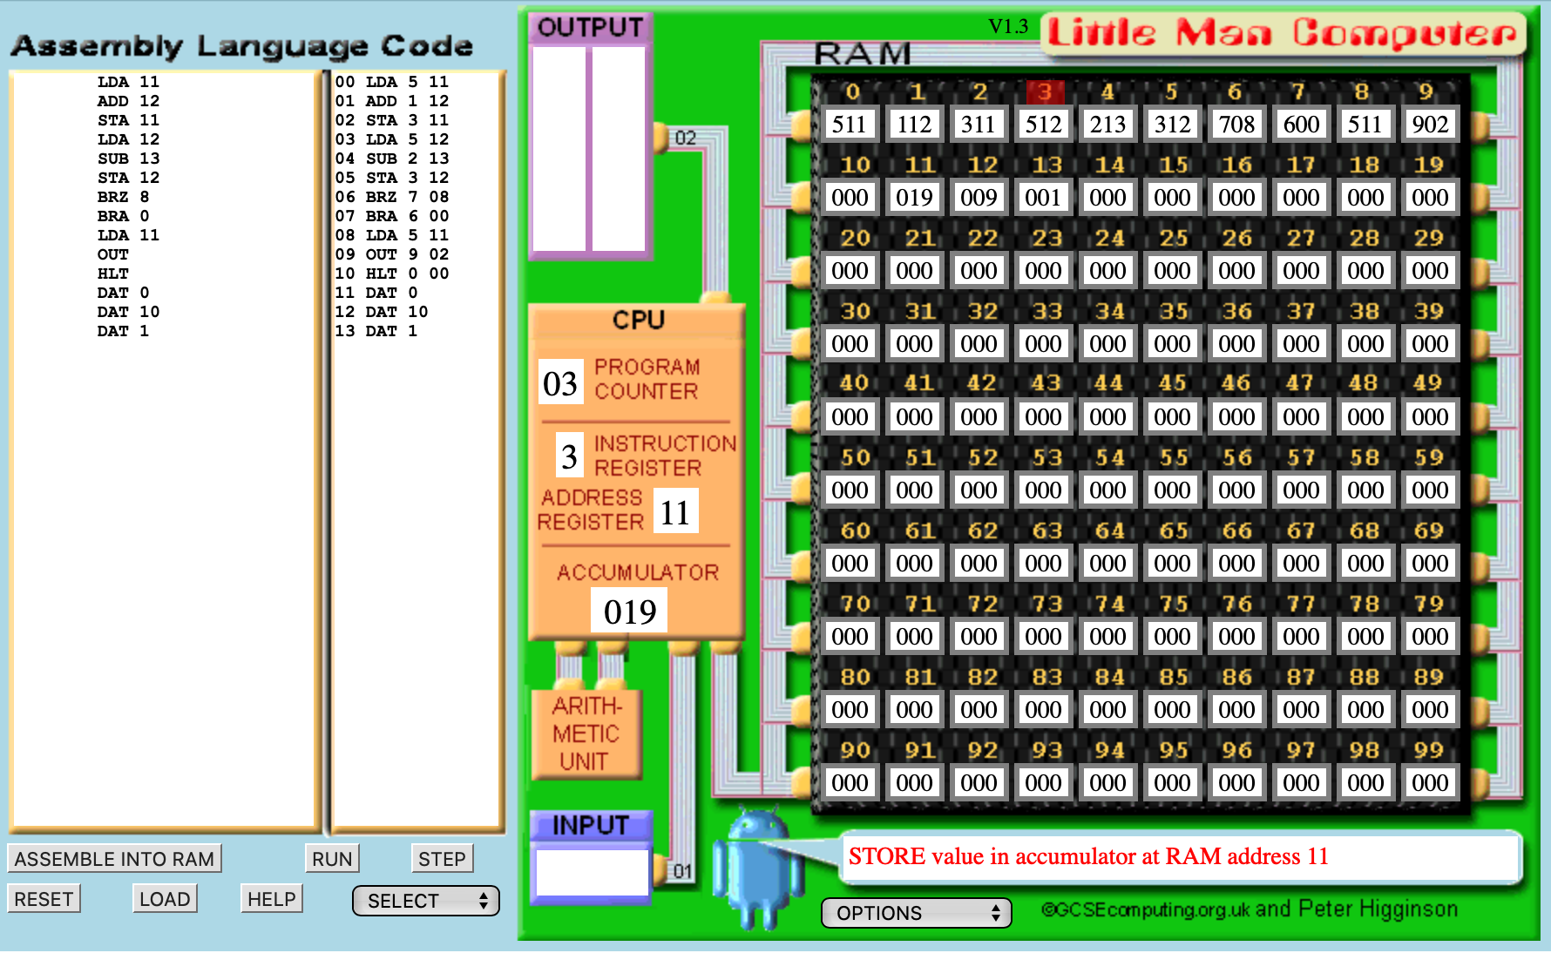Click the LOAD button
This screenshot has width=1551, height=953.
pyautogui.click(x=165, y=899)
